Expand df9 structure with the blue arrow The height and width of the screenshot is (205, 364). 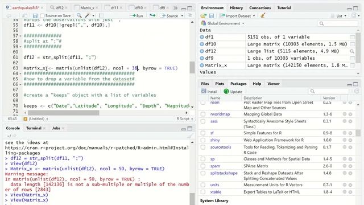pyautogui.click(x=202, y=58)
